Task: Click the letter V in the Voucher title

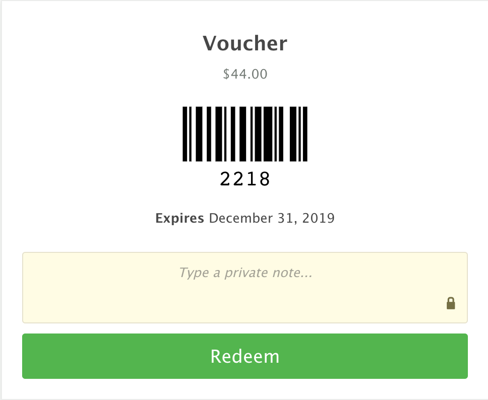Action: (209, 43)
